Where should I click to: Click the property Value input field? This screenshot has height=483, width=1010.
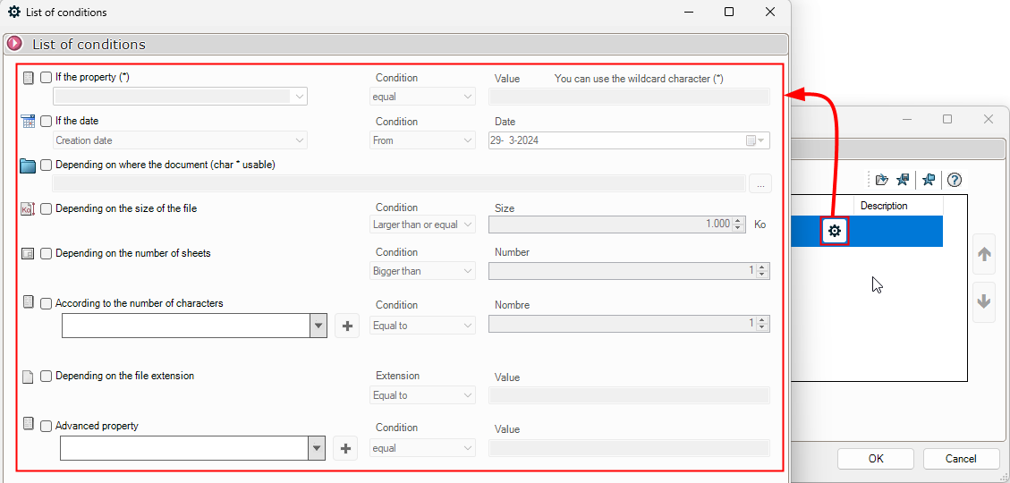pyautogui.click(x=629, y=97)
